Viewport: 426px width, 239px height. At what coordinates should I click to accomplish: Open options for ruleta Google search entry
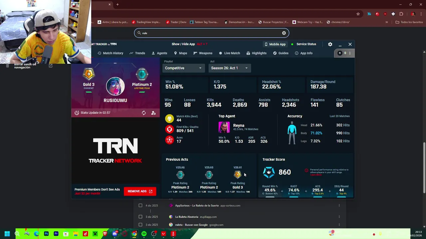(x=339, y=225)
